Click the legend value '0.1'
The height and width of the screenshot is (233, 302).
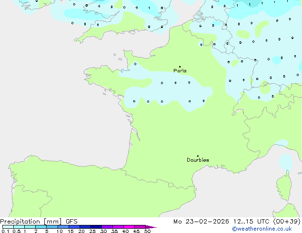(x=5, y=231)
